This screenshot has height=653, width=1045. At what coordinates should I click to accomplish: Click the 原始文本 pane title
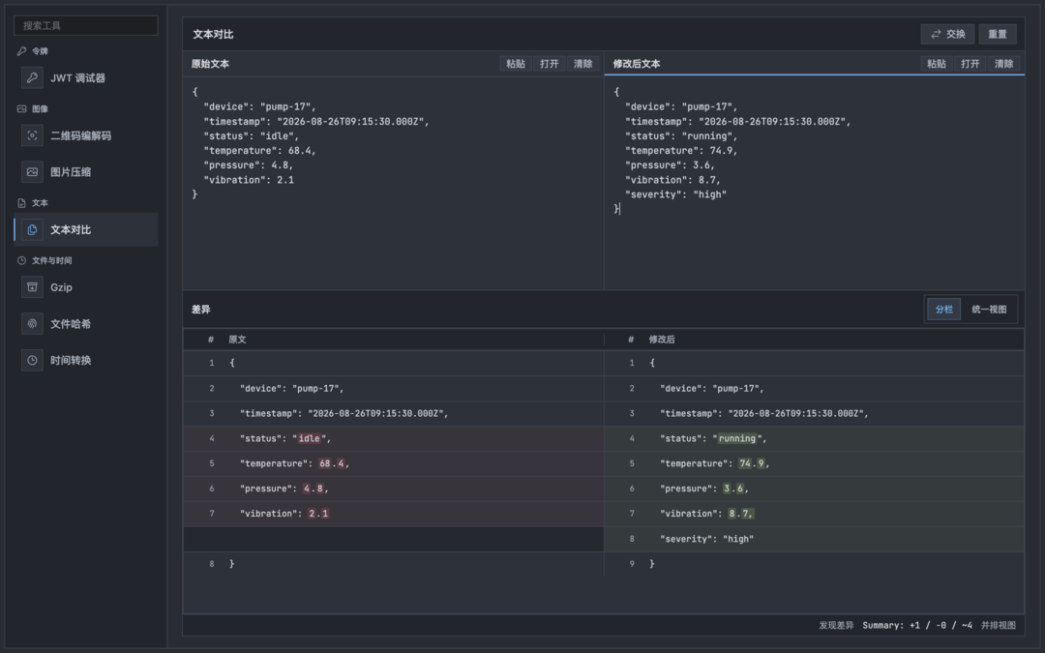(210, 64)
